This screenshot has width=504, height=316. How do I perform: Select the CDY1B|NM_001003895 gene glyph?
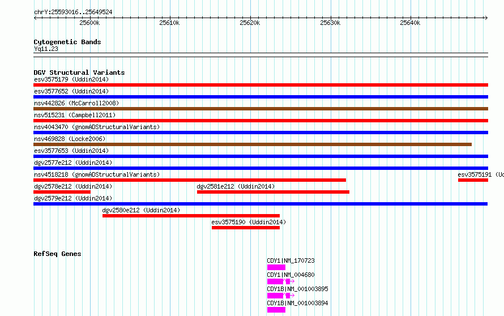(281, 296)
